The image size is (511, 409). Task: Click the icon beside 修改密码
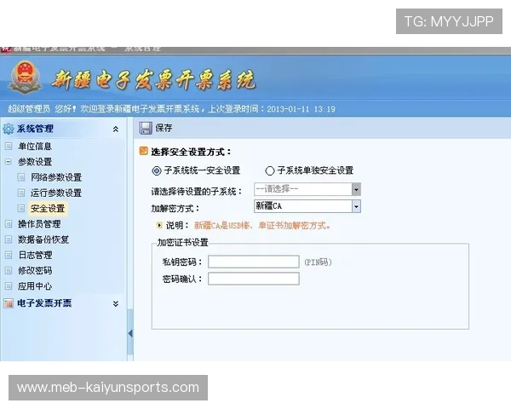click(9, 270)
